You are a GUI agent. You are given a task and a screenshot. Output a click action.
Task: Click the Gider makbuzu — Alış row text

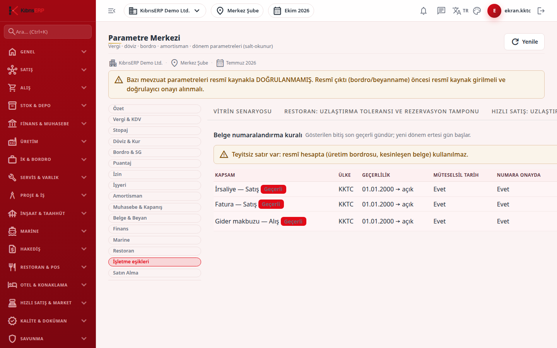(x=247, y=221)
